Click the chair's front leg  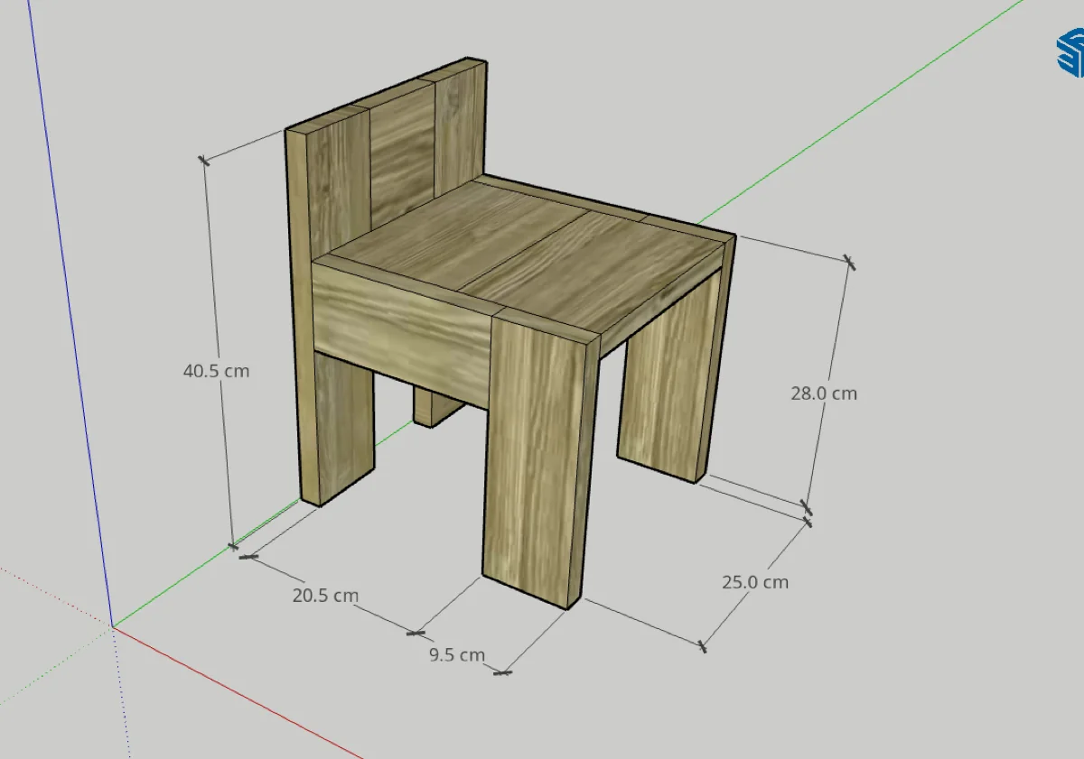pos(539,460)
